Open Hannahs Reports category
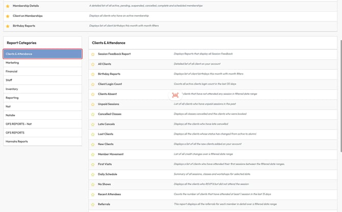The image size is (342, 212). point(16,141)
